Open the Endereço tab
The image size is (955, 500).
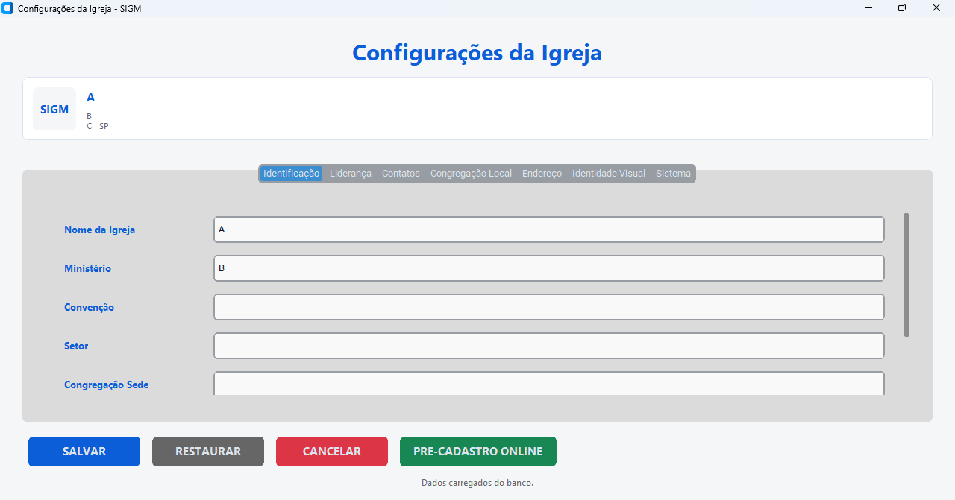[542, 174]
